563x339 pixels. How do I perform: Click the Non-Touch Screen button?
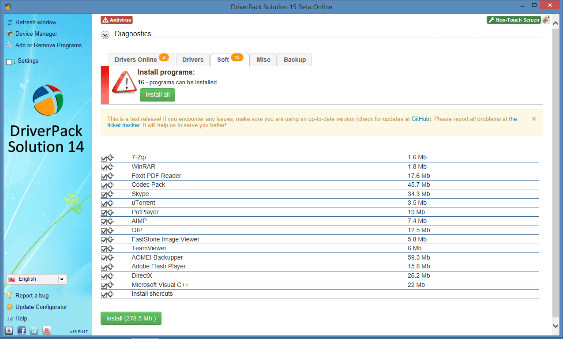[514, 20]
